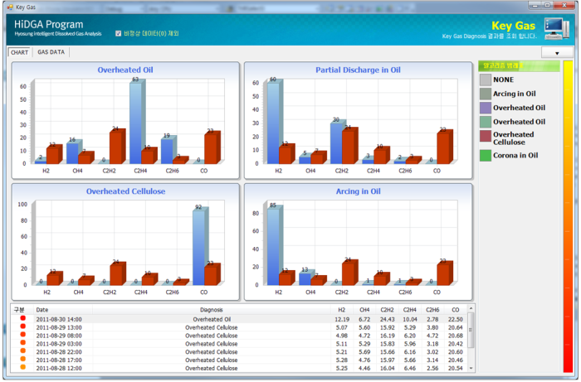Select the 2011-08-28 17:00 row
The image size is (581, 382).
pos(239,360)
